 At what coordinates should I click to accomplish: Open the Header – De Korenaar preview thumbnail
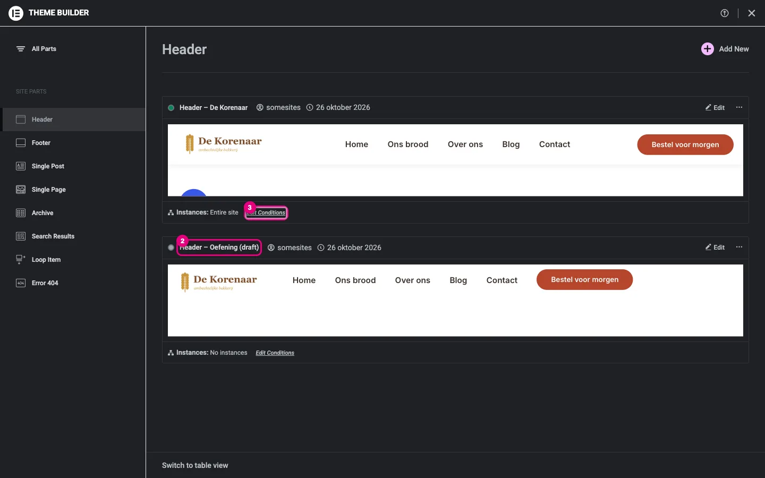(455, 160)
